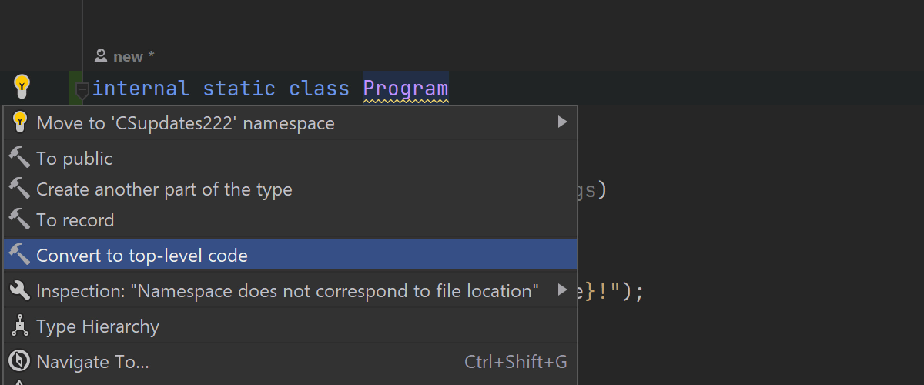The height and width of the screenshot is (385, 924).
Task: Click the "new *" author annotation
Action: point(133,56)
